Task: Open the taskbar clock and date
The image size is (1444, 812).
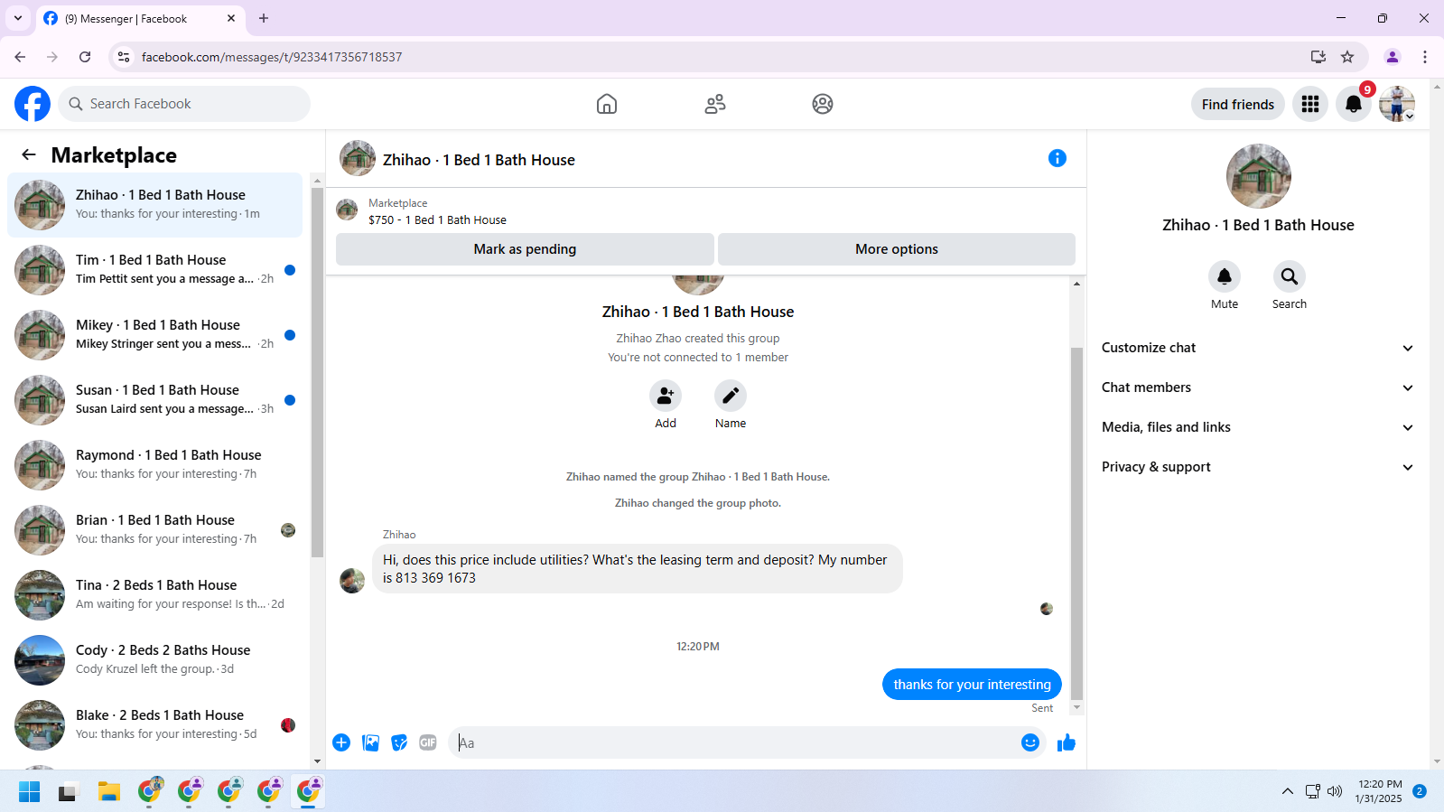Action: [x=1379, y=791]
